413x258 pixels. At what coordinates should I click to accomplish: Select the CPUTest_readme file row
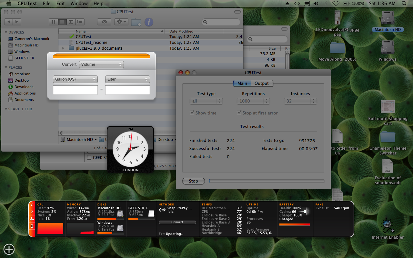point(150,42)
